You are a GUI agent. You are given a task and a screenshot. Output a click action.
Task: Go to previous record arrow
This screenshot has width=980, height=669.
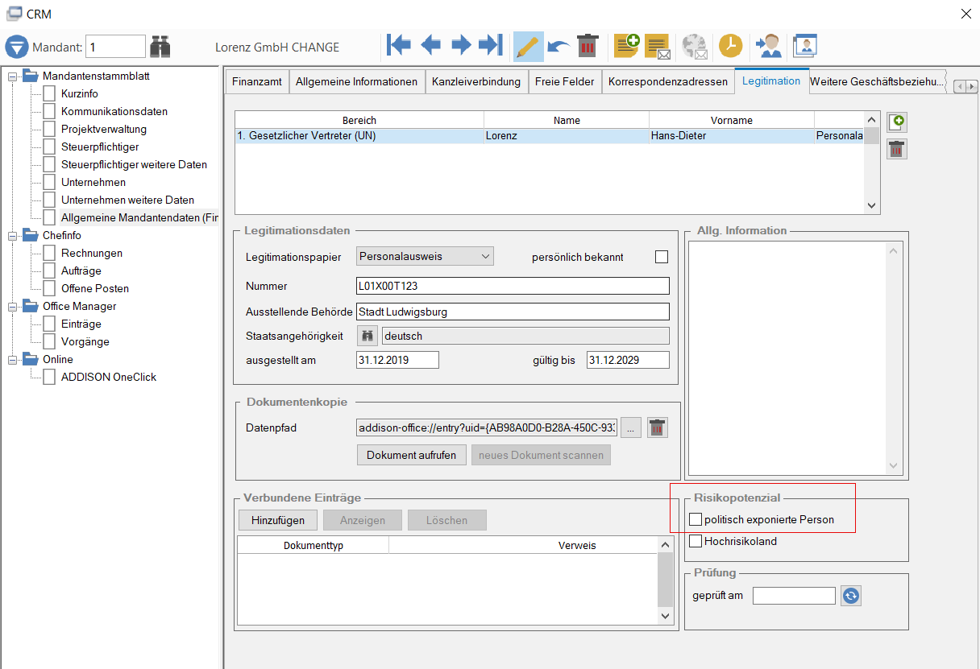coord(430,45)
